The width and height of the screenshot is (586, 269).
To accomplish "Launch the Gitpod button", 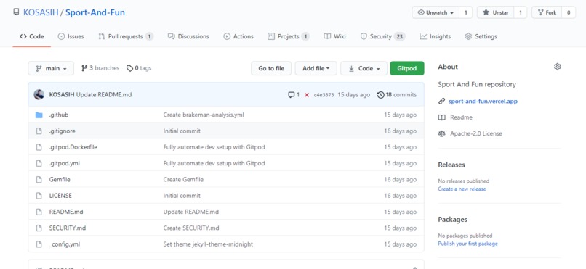I will [407, 68].
